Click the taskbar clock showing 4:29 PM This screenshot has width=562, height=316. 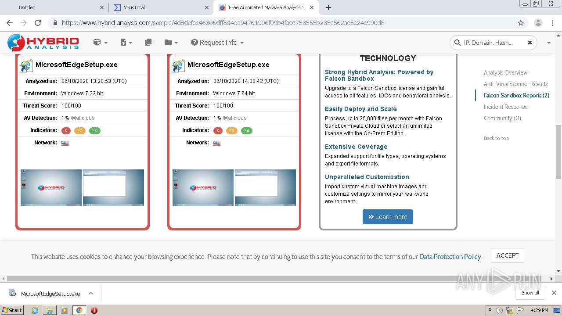[x=539, y=310]
